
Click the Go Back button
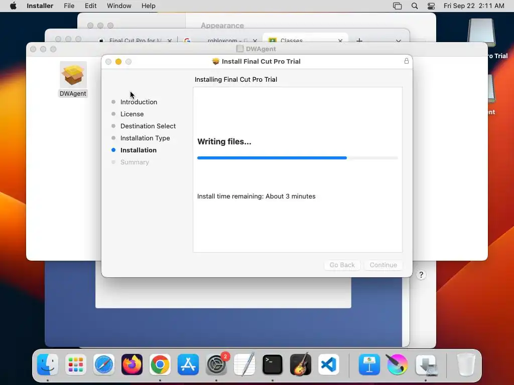[x=342, y=265]
